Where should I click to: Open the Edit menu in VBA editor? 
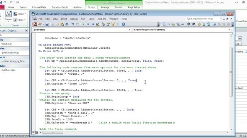coord(47,19)
